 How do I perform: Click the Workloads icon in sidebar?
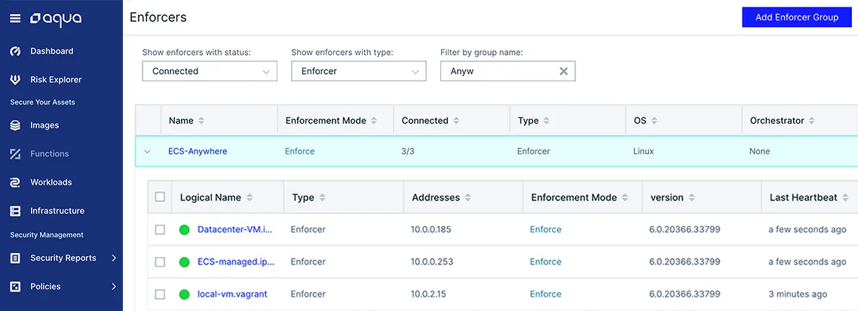[15, 182]
